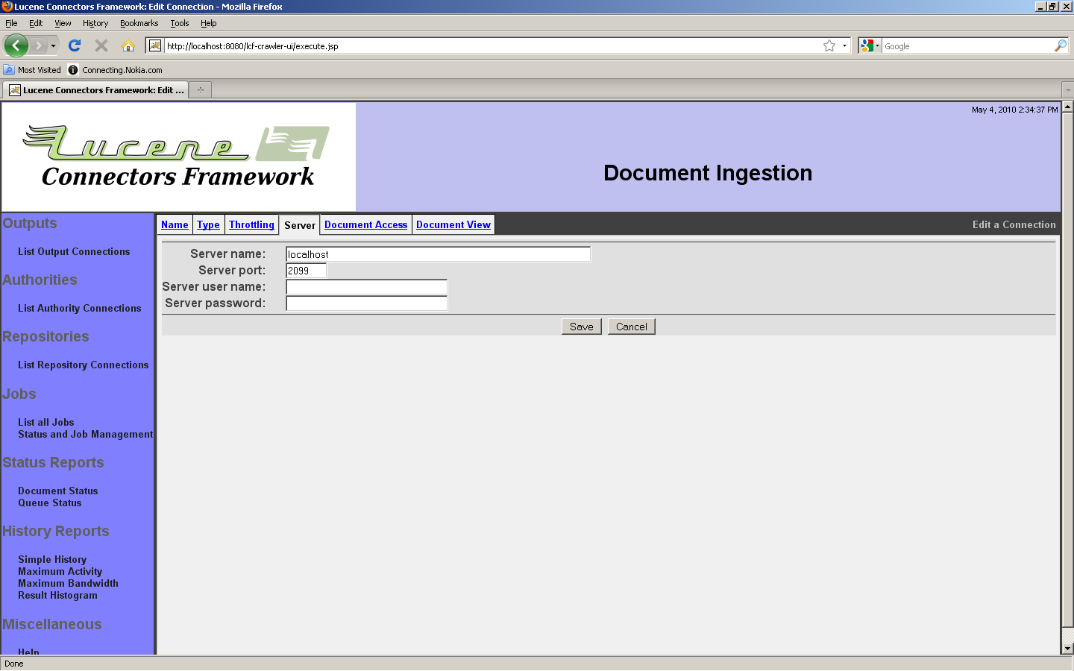Switch to the Throttling tab
The width and height of the screenshot is (1074, 671).
tap(251, 224)
